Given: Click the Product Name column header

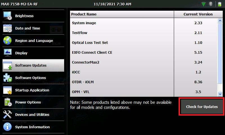Looking at the screenshot, I should coord(122,14).
